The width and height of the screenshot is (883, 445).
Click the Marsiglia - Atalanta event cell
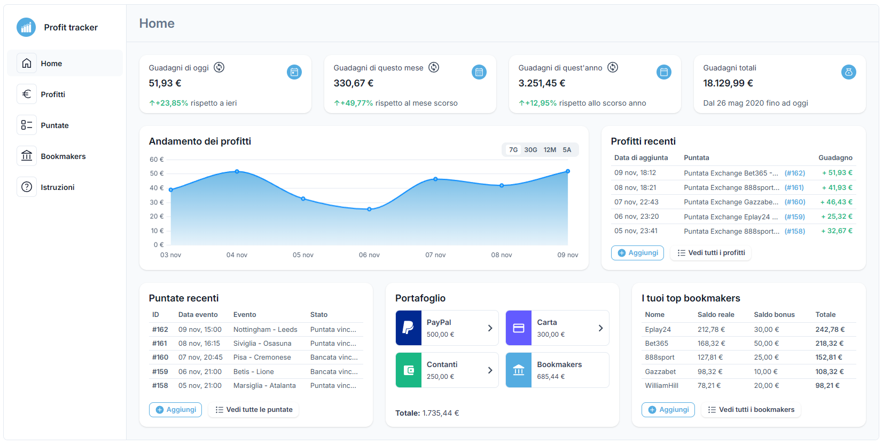(x=264, y=386)
